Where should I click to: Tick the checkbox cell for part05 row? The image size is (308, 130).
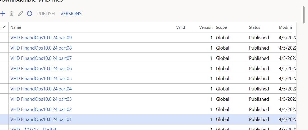pos(4,79)
